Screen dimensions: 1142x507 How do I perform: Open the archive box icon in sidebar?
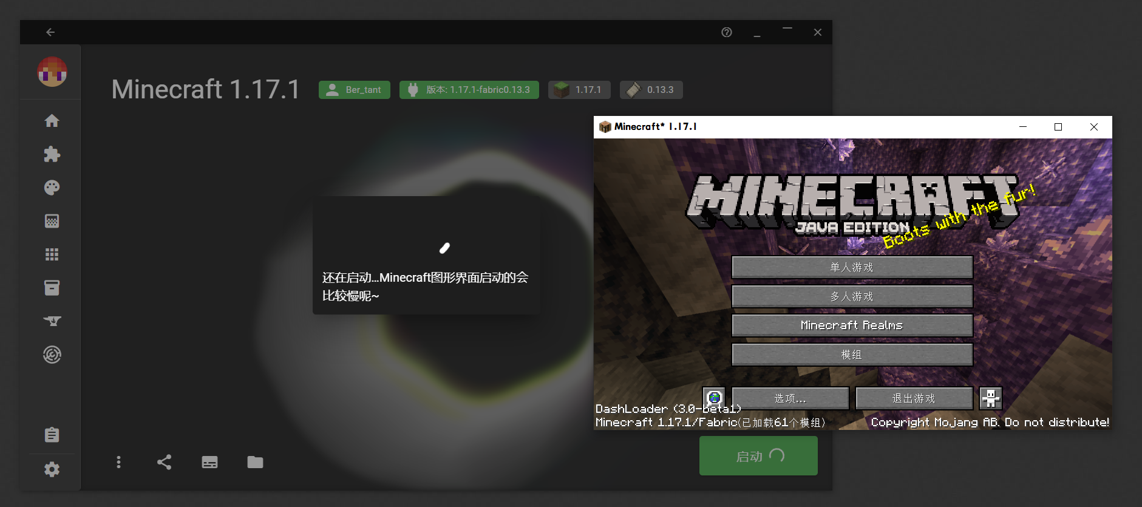click(x=52, y=288)
